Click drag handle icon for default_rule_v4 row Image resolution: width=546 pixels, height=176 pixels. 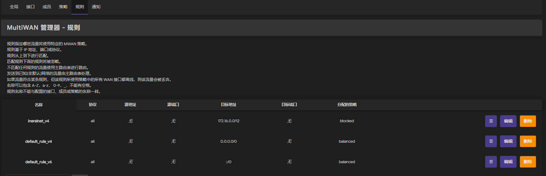[491, 141]
